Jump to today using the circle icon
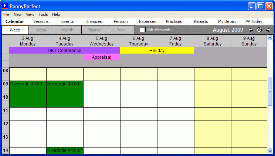 [x=259, y=30]
